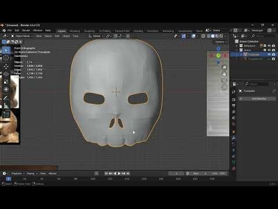Open the Playback dropdown in timeline
Image resolution: width=278 pixels, height=209 pixels.
[18, 174]
